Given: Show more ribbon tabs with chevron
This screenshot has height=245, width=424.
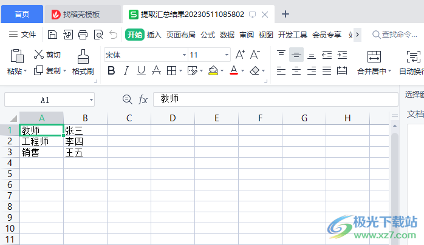Looking at the screenshot, I should [x=357, y=35].
